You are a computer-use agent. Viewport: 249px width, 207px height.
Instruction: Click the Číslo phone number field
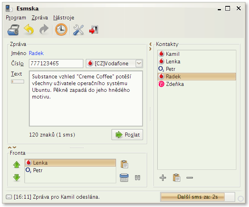(x=56, y=64)
